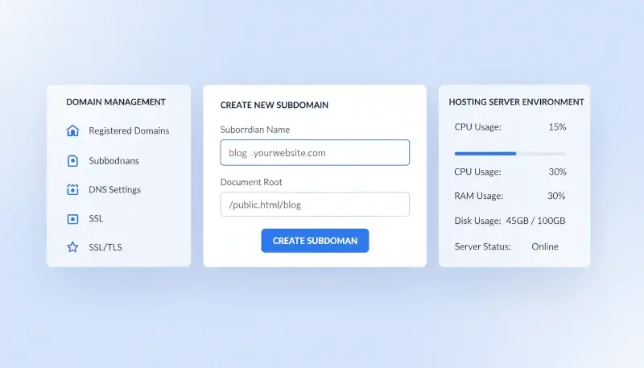Click the Online server status text
The width and height of the screenshot is (644, 368).
544,246
